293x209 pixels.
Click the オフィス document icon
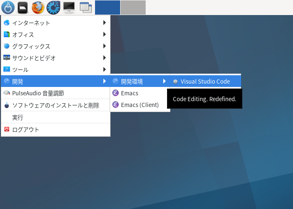click(x=7, y=34)
